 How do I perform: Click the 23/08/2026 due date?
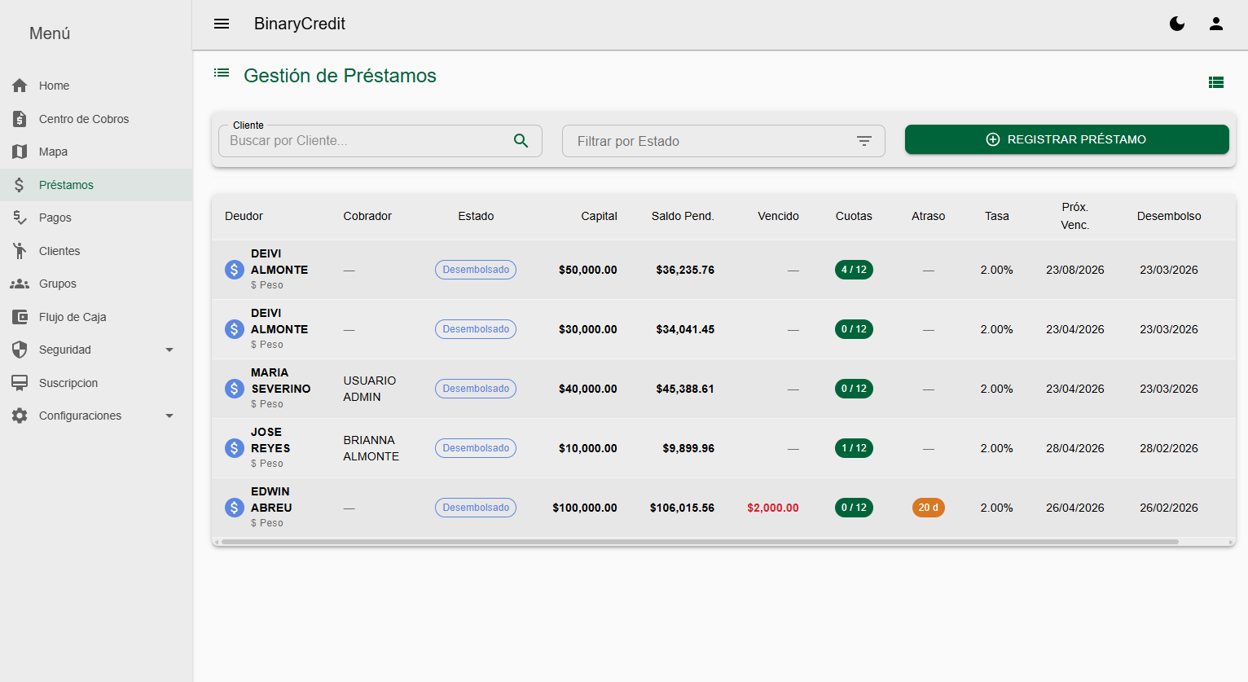coord(1075,270)
